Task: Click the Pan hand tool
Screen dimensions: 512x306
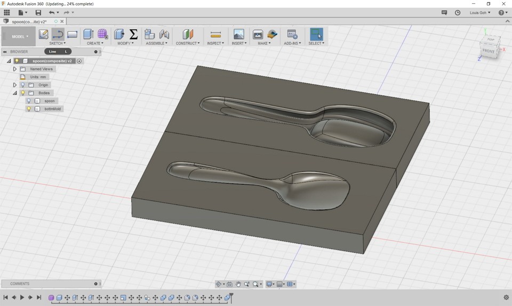Action: [x=238, y=284]
